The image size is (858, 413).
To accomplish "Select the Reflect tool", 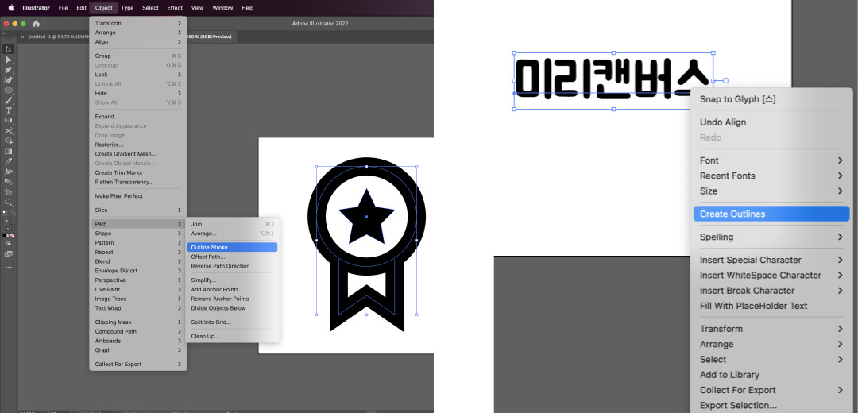I will (8, 121).
